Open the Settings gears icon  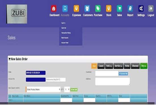click(141, 9)
